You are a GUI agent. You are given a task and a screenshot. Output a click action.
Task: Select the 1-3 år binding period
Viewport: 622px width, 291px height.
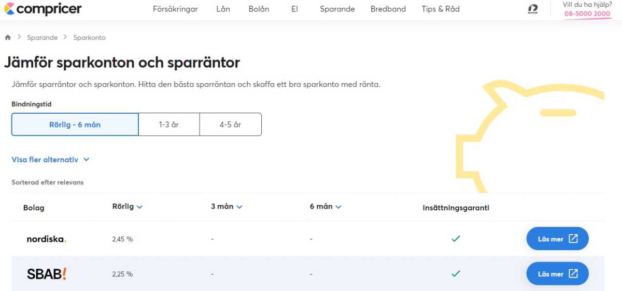[168, 125]
